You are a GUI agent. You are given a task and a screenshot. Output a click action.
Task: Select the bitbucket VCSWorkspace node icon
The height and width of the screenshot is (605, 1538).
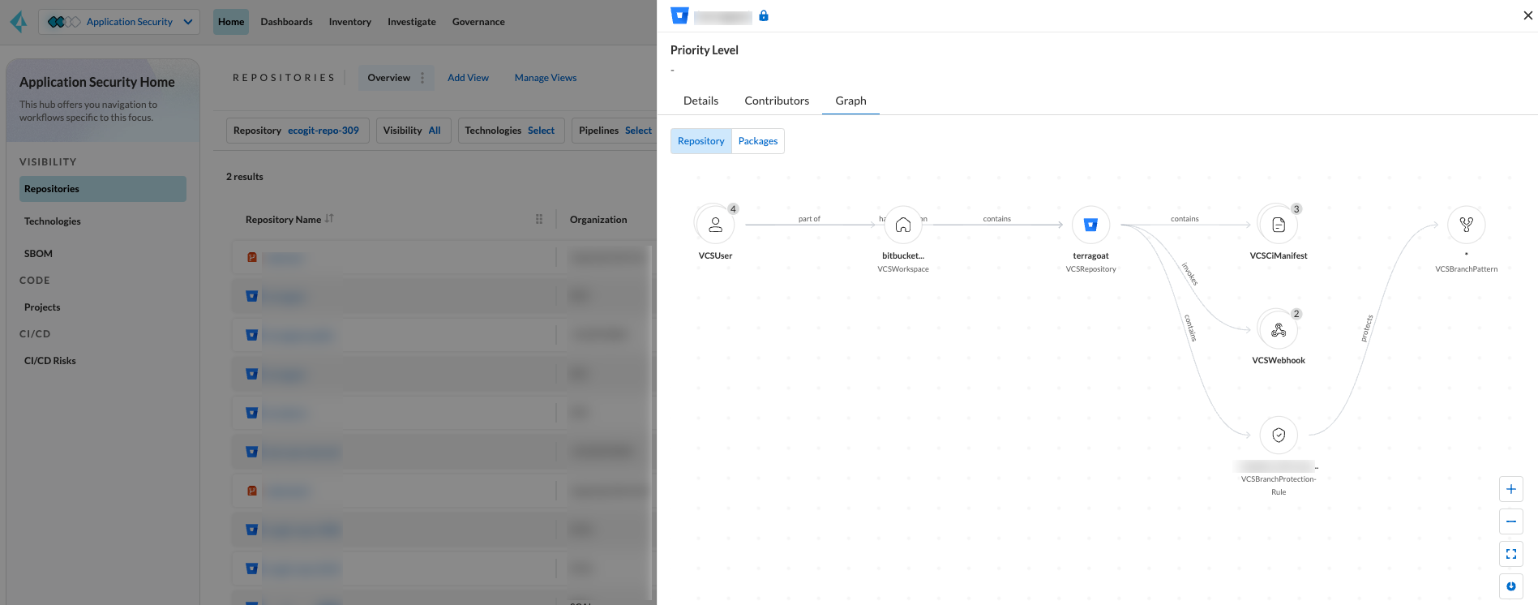tap(903, 225)
